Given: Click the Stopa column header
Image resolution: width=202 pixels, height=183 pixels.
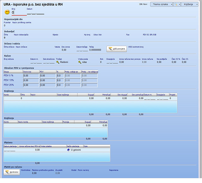Looking at the screenshot, I should [x=13, y=72].
